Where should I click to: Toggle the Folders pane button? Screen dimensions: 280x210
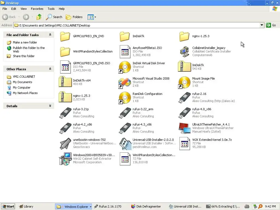click(x=74, y=17)
